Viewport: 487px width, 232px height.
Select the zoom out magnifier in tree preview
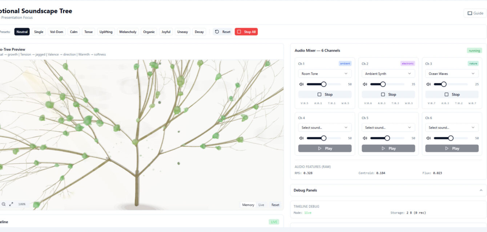click(x=4, y=204)
